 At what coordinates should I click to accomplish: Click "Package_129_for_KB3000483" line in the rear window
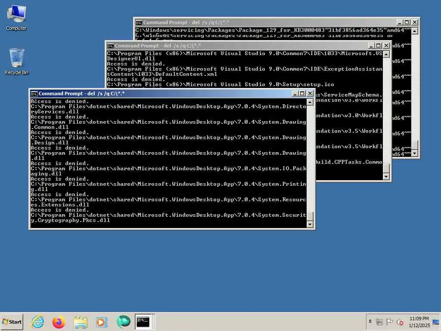[273, 30]
